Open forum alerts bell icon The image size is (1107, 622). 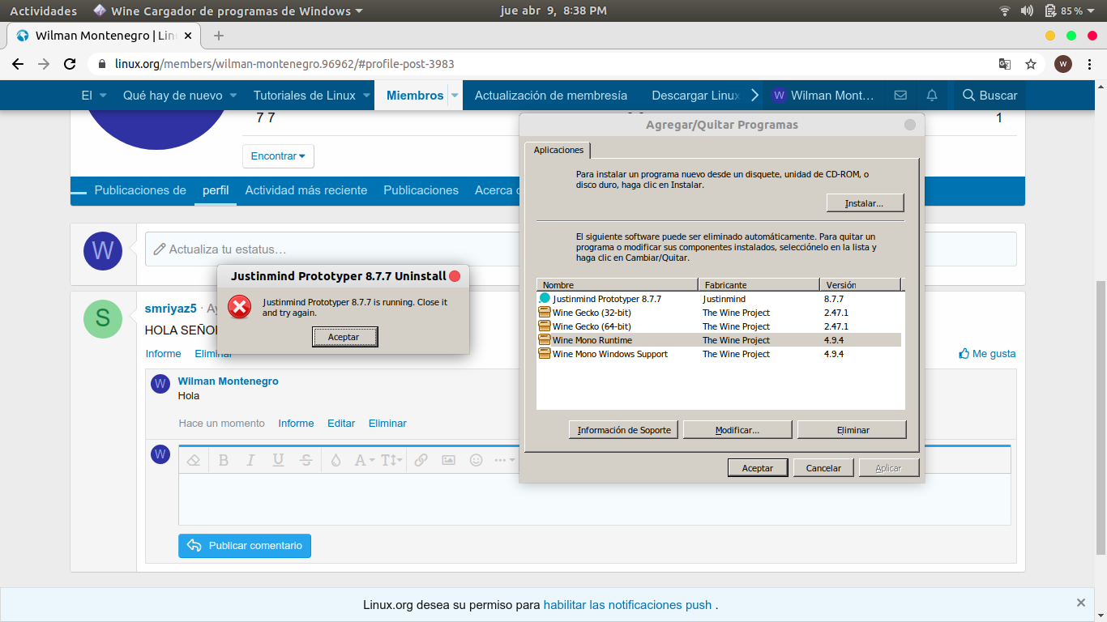(932, 96)
